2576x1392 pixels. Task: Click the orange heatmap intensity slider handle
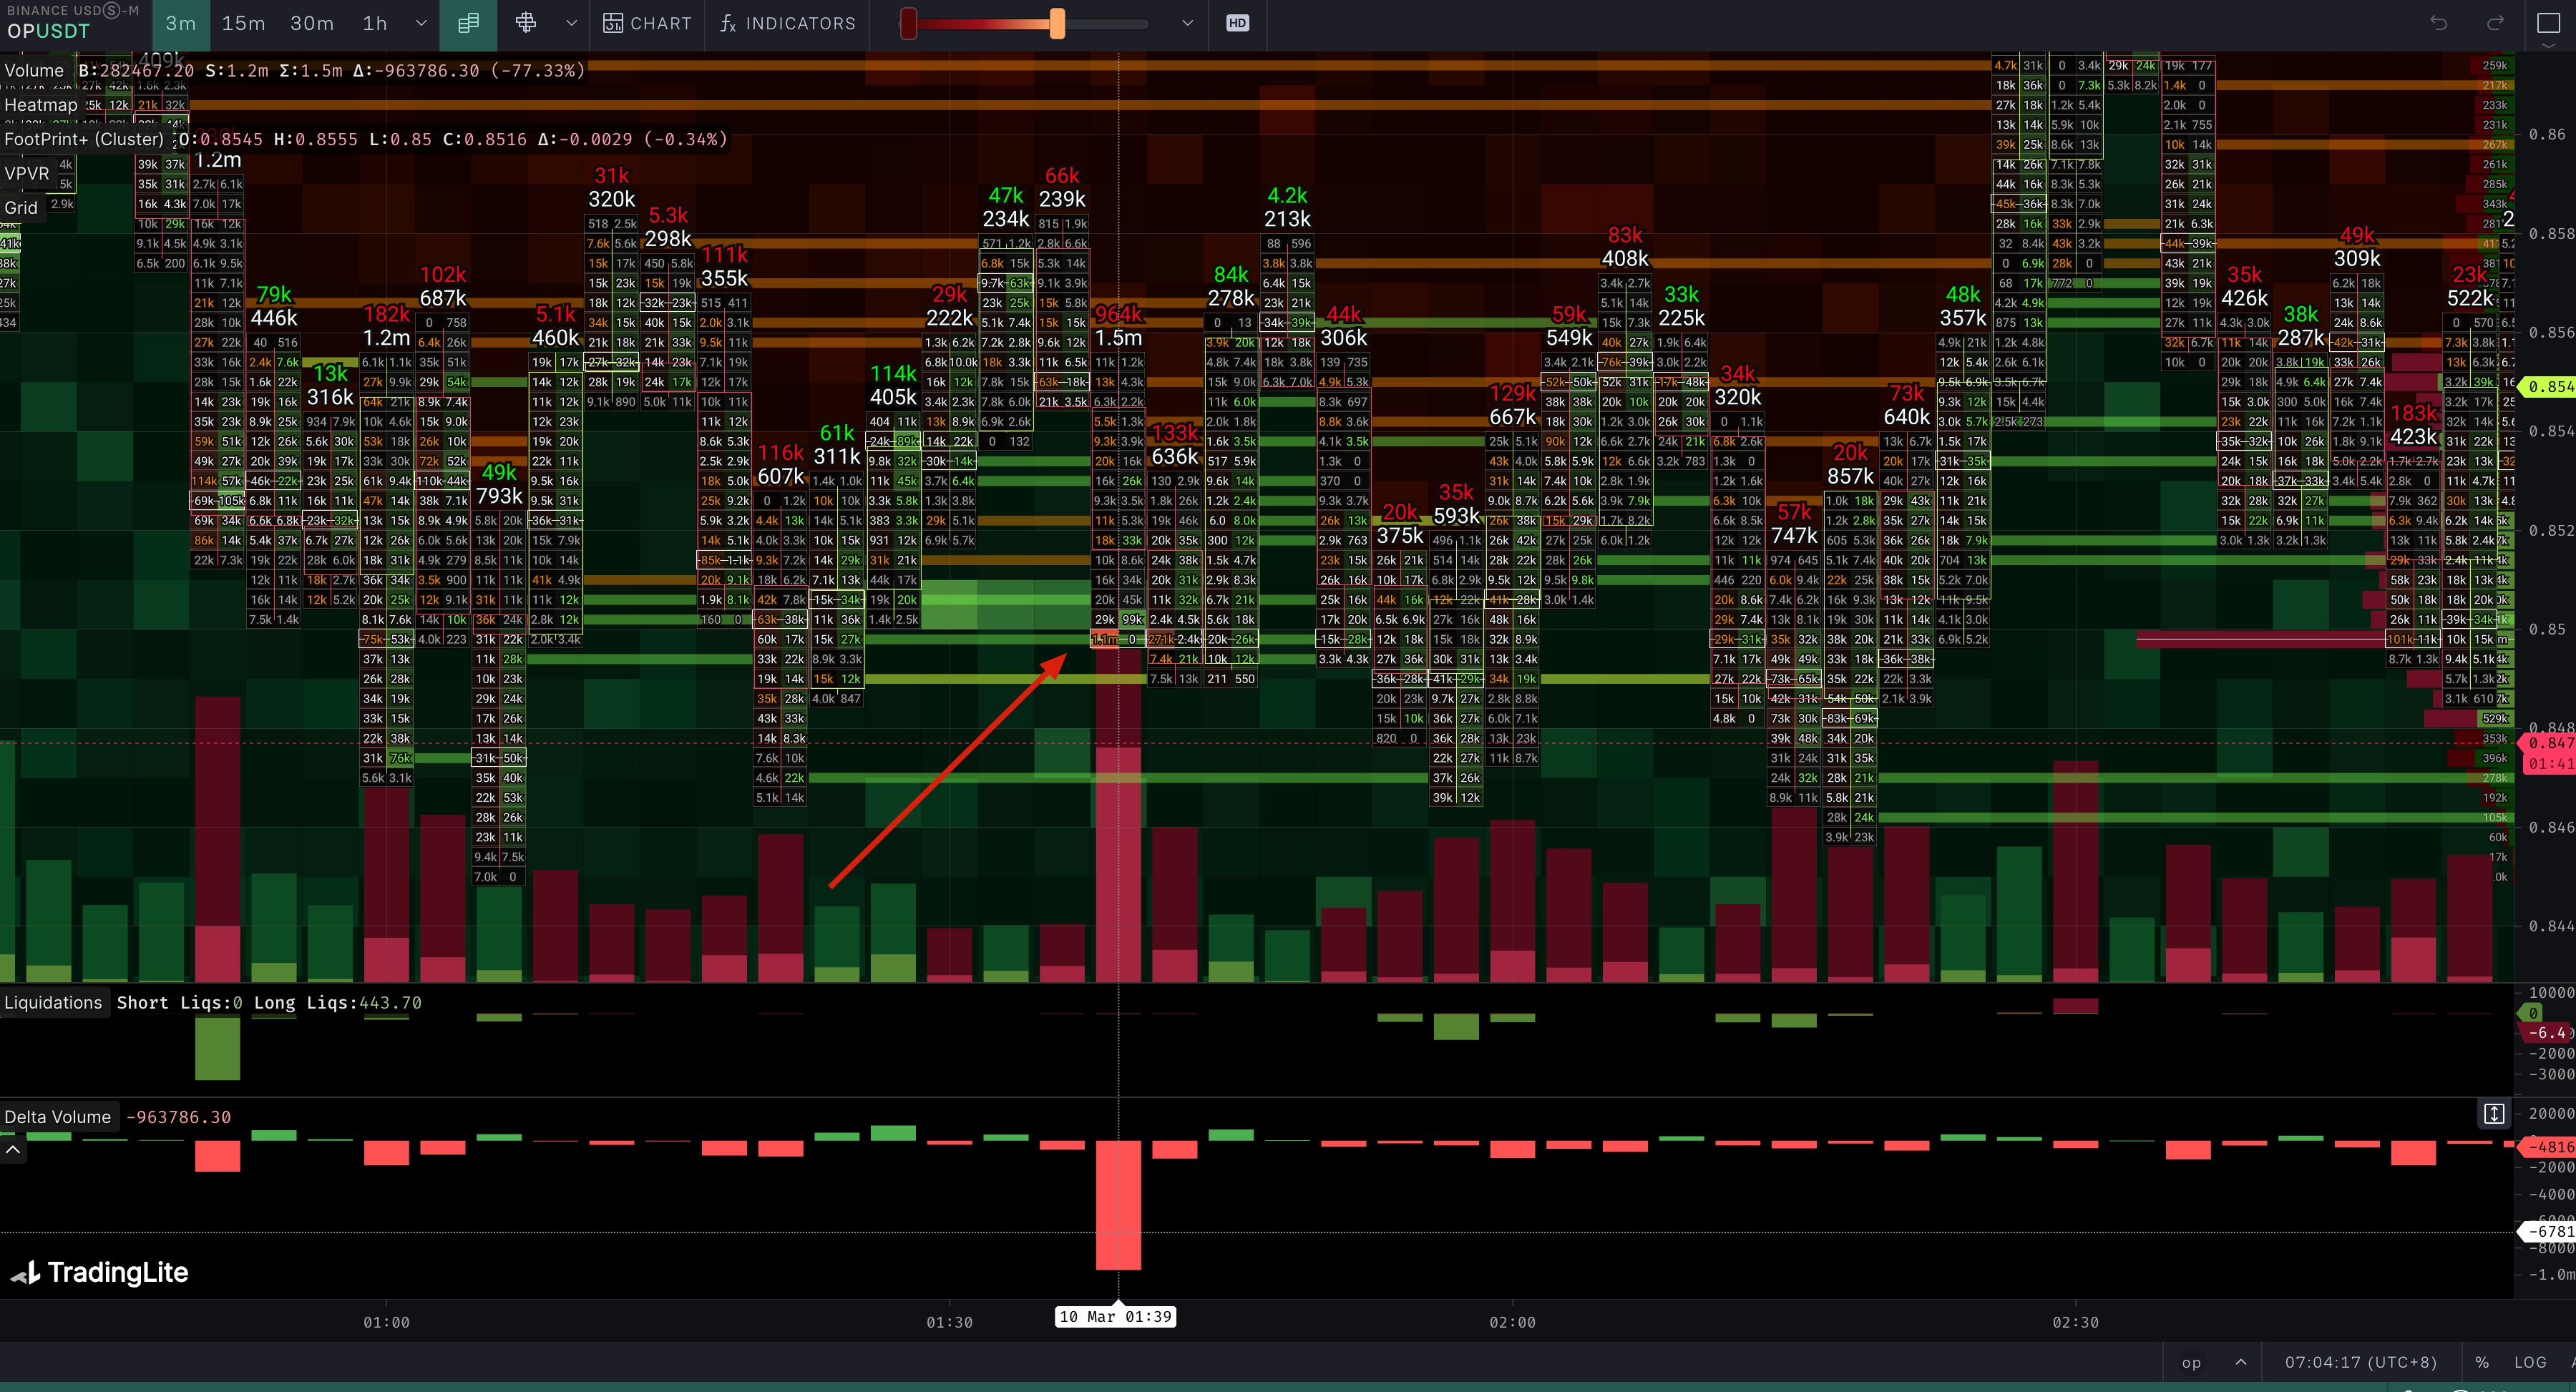click(1057, 23)
